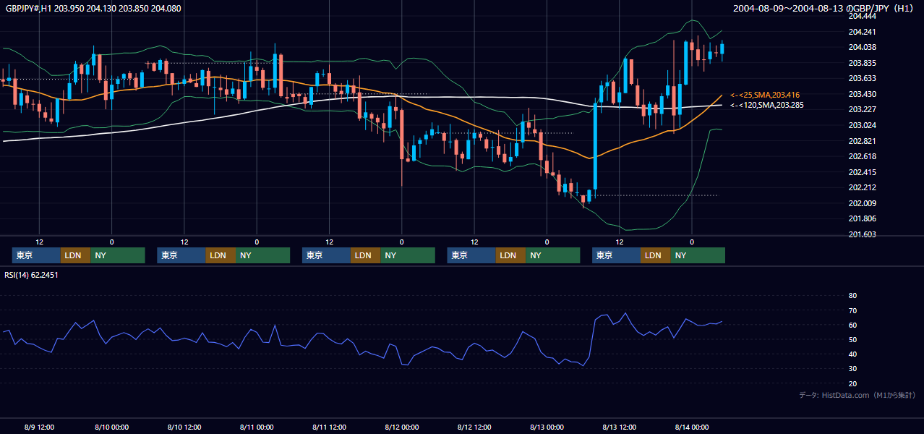Viewport: 924px width, 434px height.
Task: Select the 8/12 12:00 time label
Action: pyautogui.click(x=474, y=427)
